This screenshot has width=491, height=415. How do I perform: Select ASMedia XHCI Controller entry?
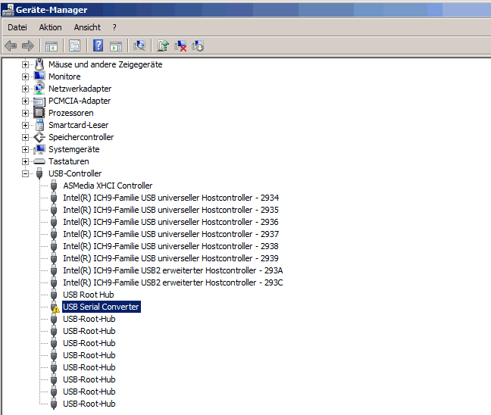pyautogui.click(x=108, y=186)
